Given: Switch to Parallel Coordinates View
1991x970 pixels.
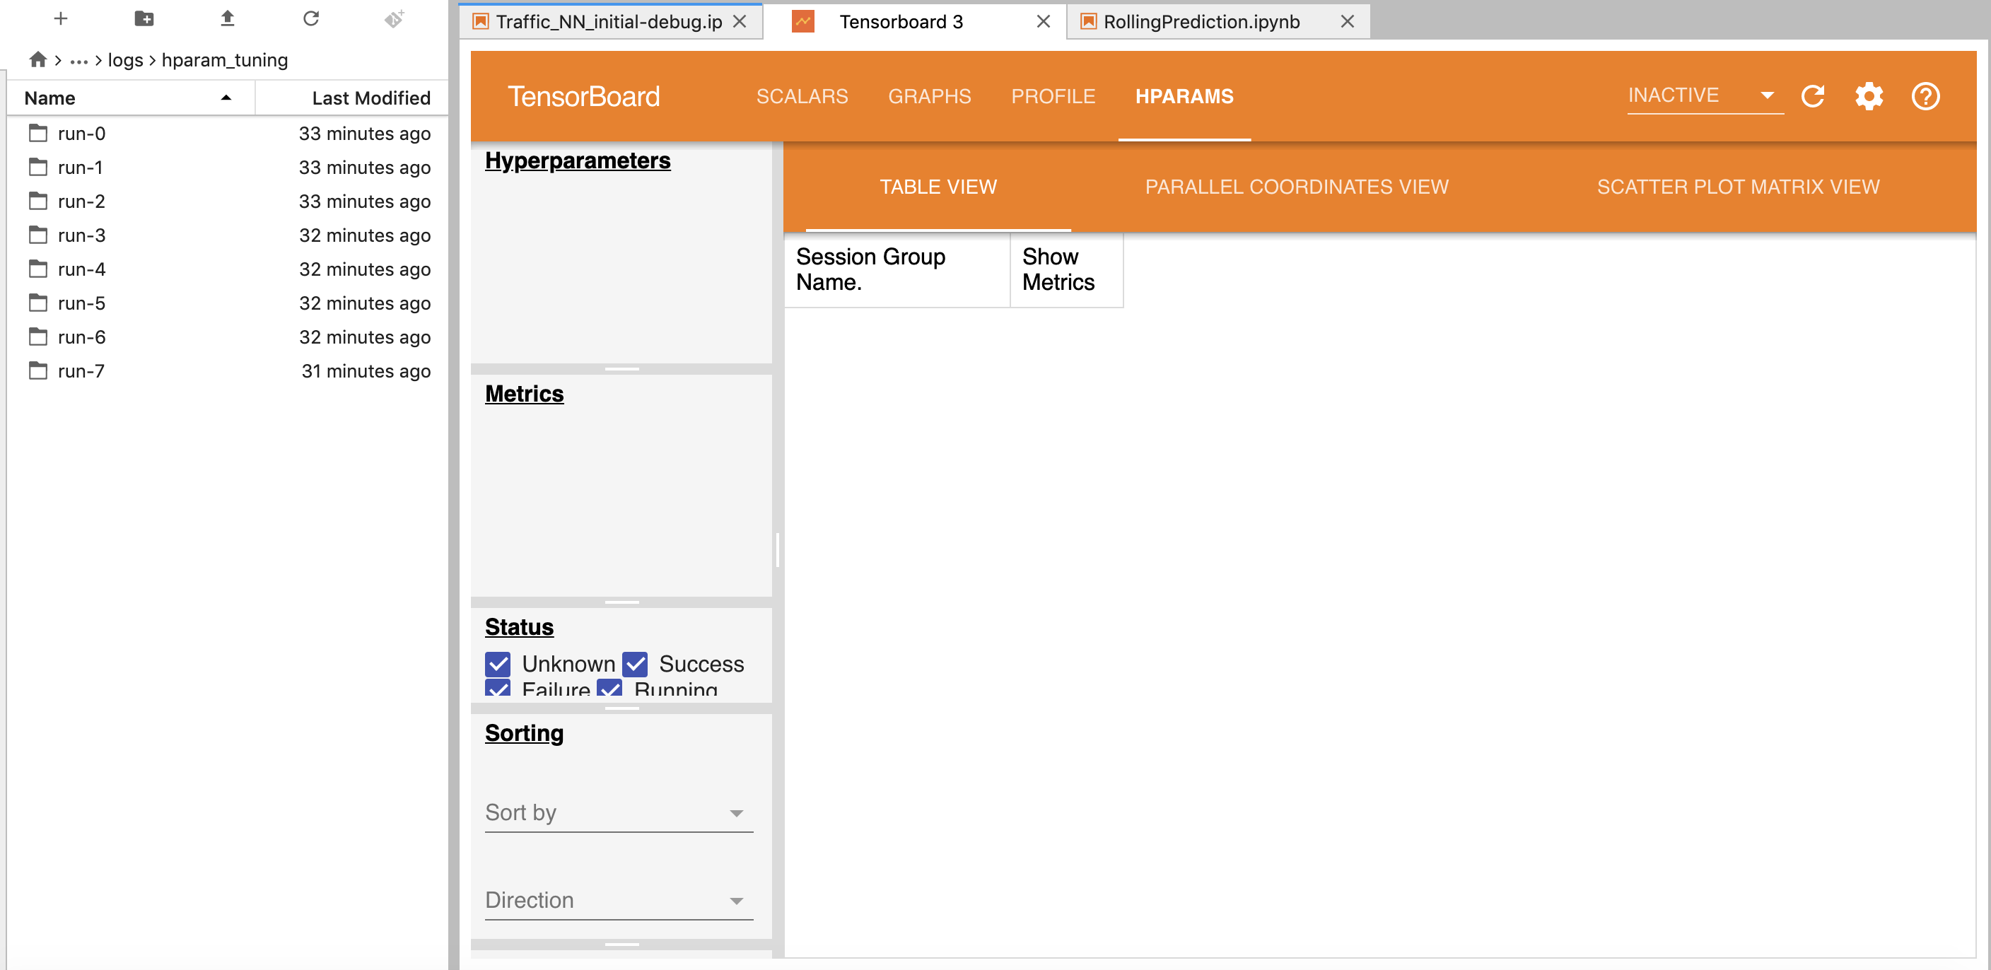Looking at the screenshot, I should point(1297,186).
